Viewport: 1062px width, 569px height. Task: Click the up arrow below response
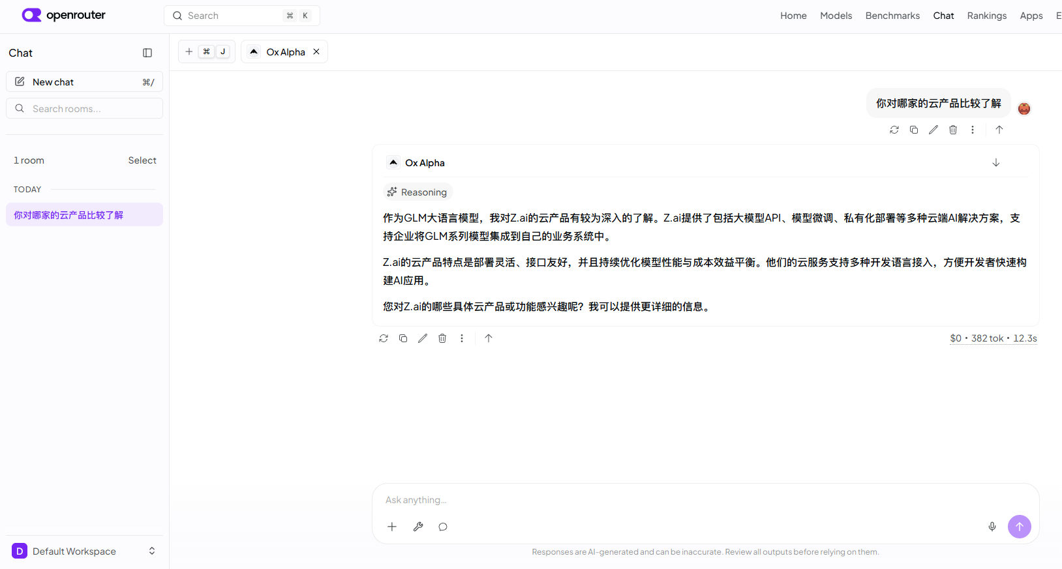click(x=489, y=338)
